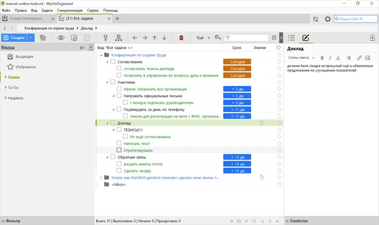The height and width of the screenshot is (225, 379).
Task: Move the task left with the left arrow
Action: pos(135,37)
